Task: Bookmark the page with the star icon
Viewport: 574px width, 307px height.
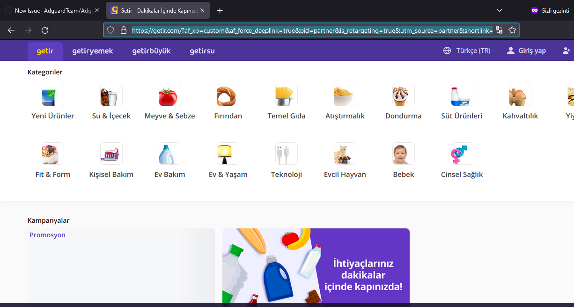Action: point(512,30)
